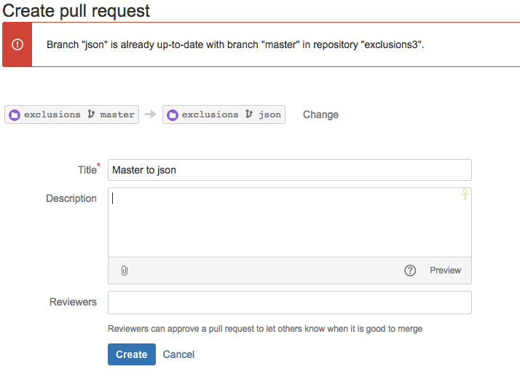Open the source branch selector exclusions master
520x385 pixels.
(x=71, y=114)
